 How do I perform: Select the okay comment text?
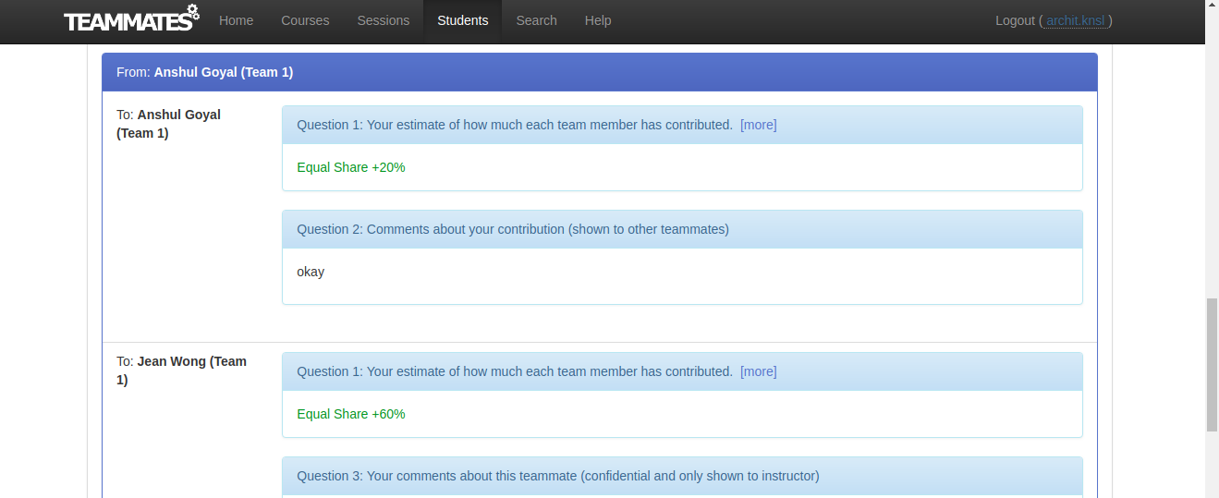311,272
